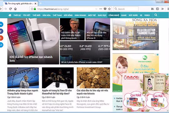Open a new browser tab

pyautogui.click(x=41, y=3)
